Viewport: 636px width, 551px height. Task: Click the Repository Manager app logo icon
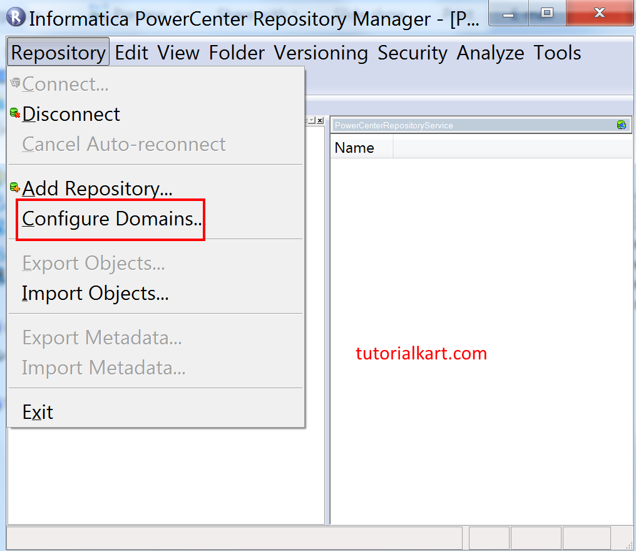coord(16,18)
